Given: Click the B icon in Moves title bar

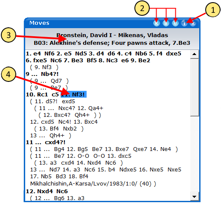Looking at the screenshot, I should (x=166, y=23).
